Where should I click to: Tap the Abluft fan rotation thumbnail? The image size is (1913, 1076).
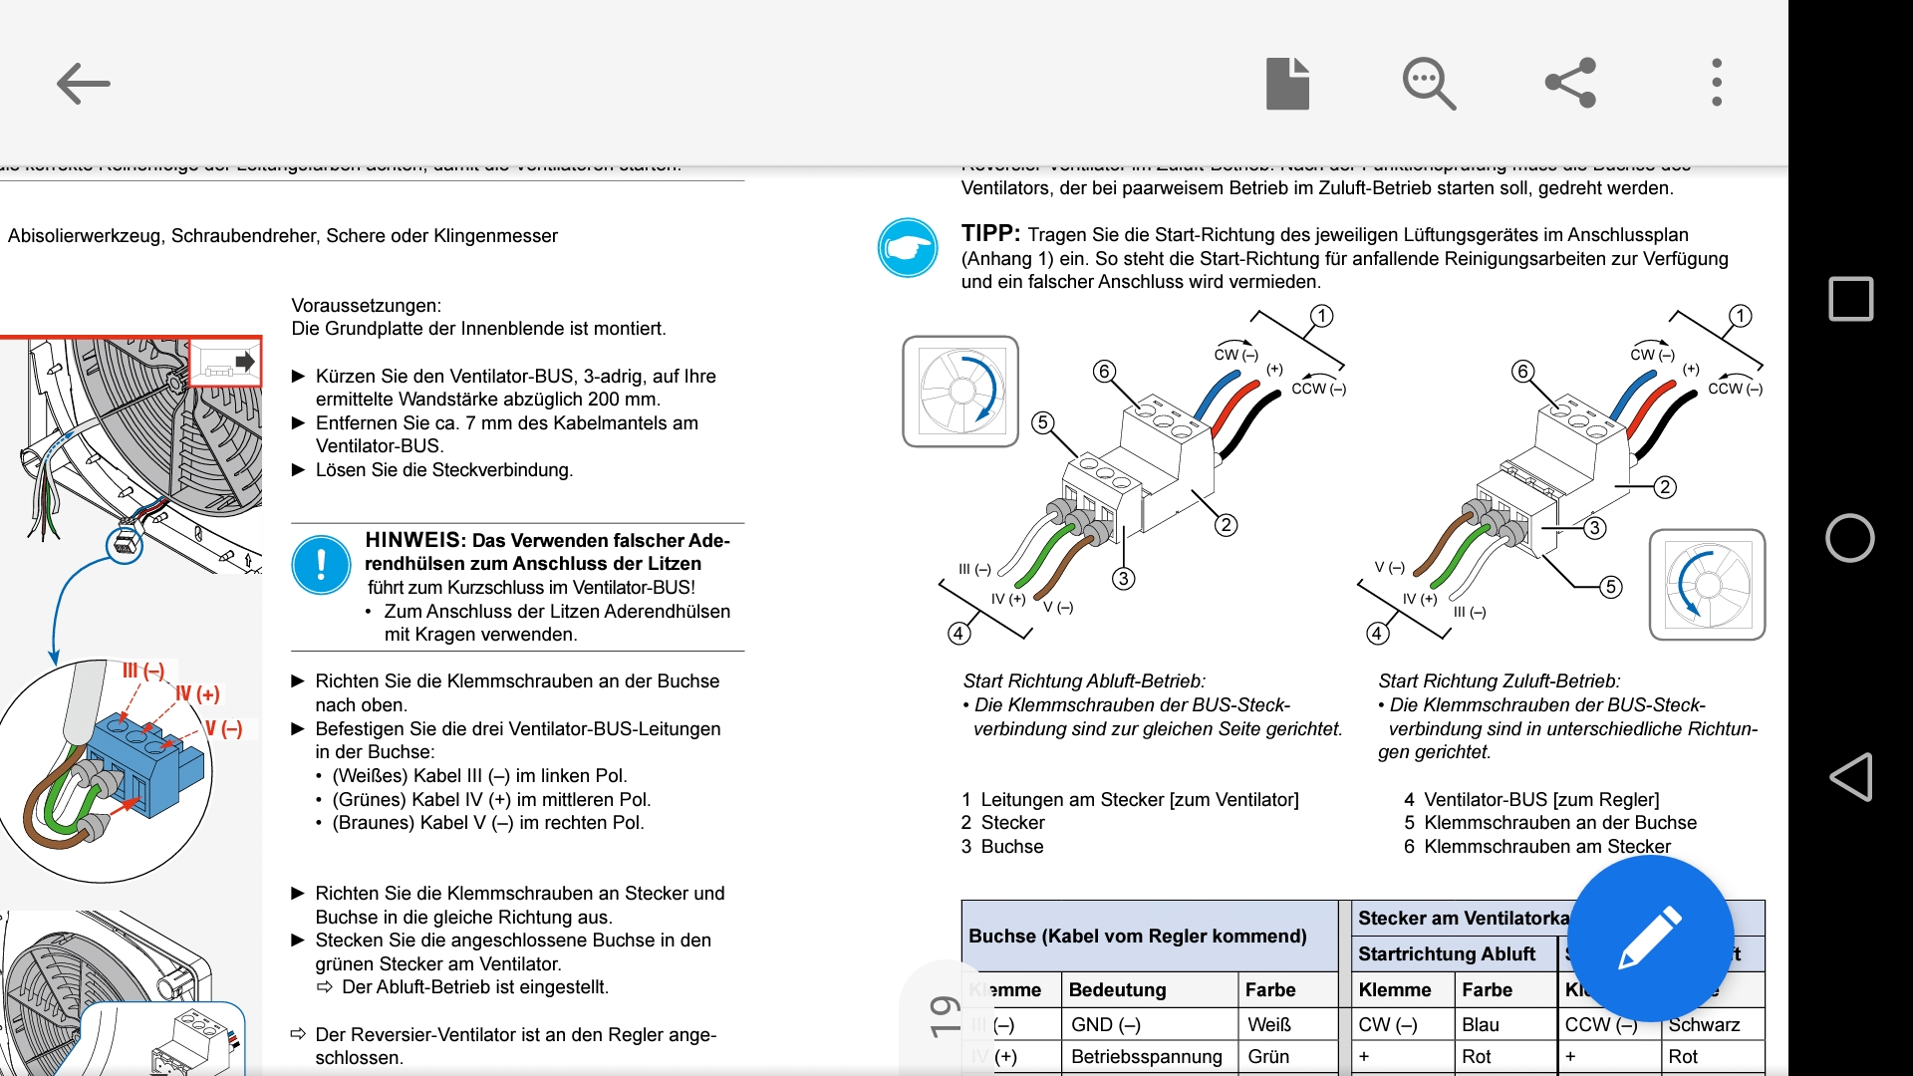[x=960, y=392]
